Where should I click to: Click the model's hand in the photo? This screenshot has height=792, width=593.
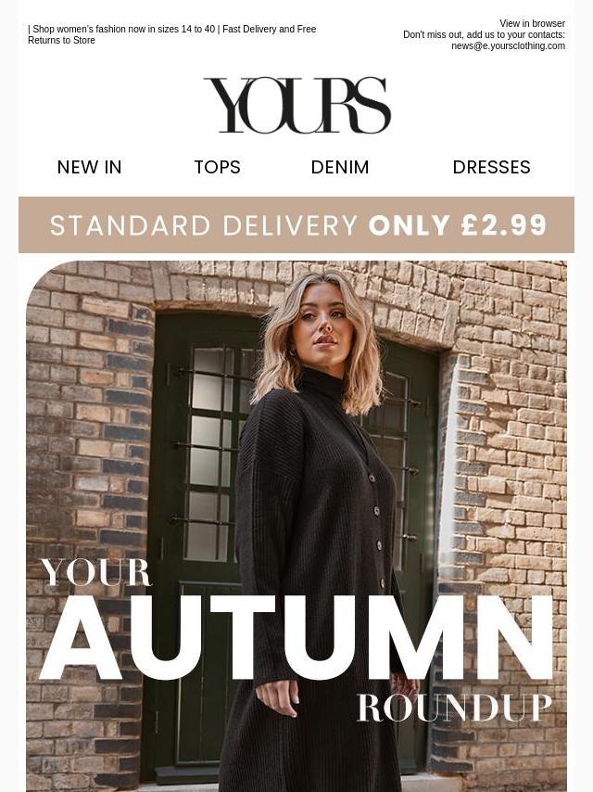pos(278,698)
